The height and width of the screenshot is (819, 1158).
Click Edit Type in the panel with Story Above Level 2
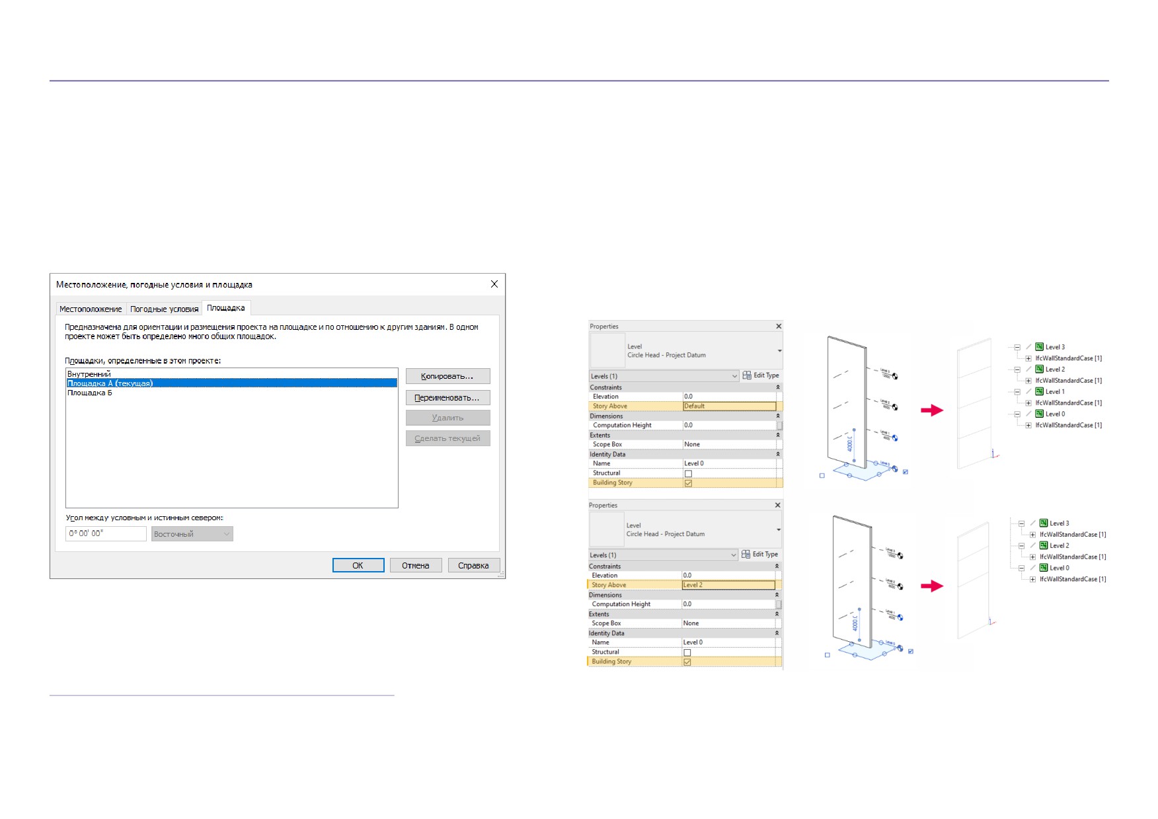click(760, 555)
